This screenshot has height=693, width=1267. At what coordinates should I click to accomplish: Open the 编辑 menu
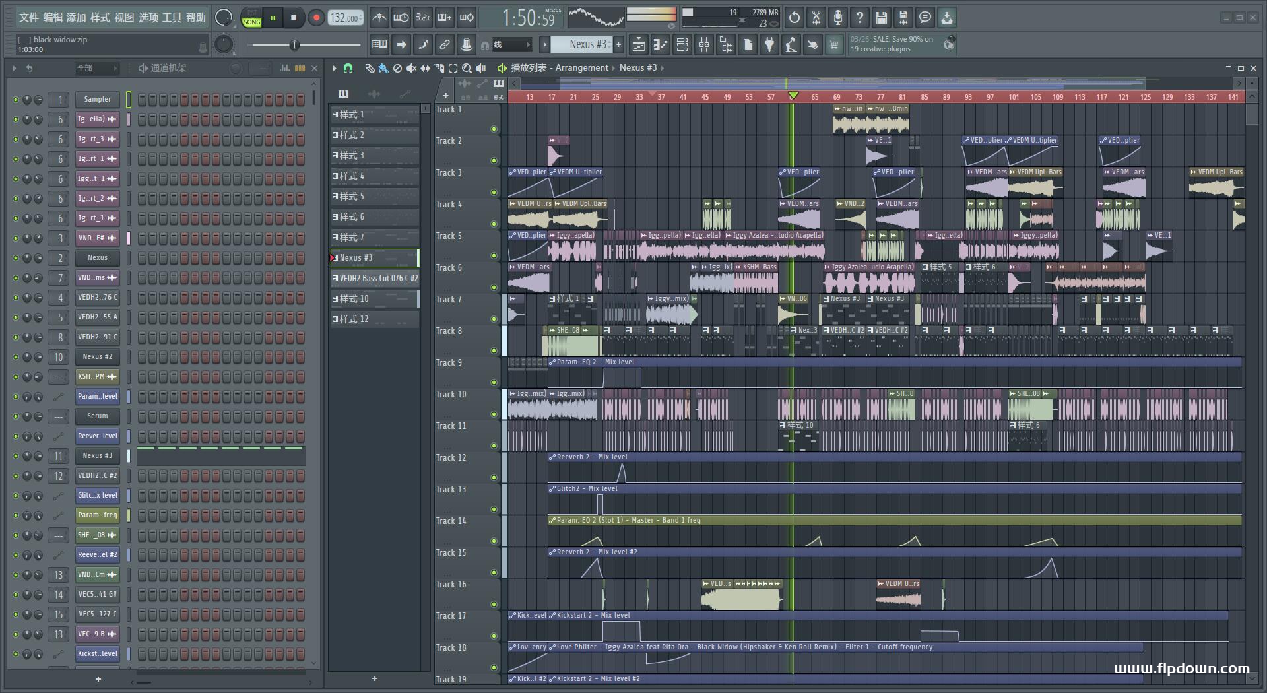coord(53,18)
